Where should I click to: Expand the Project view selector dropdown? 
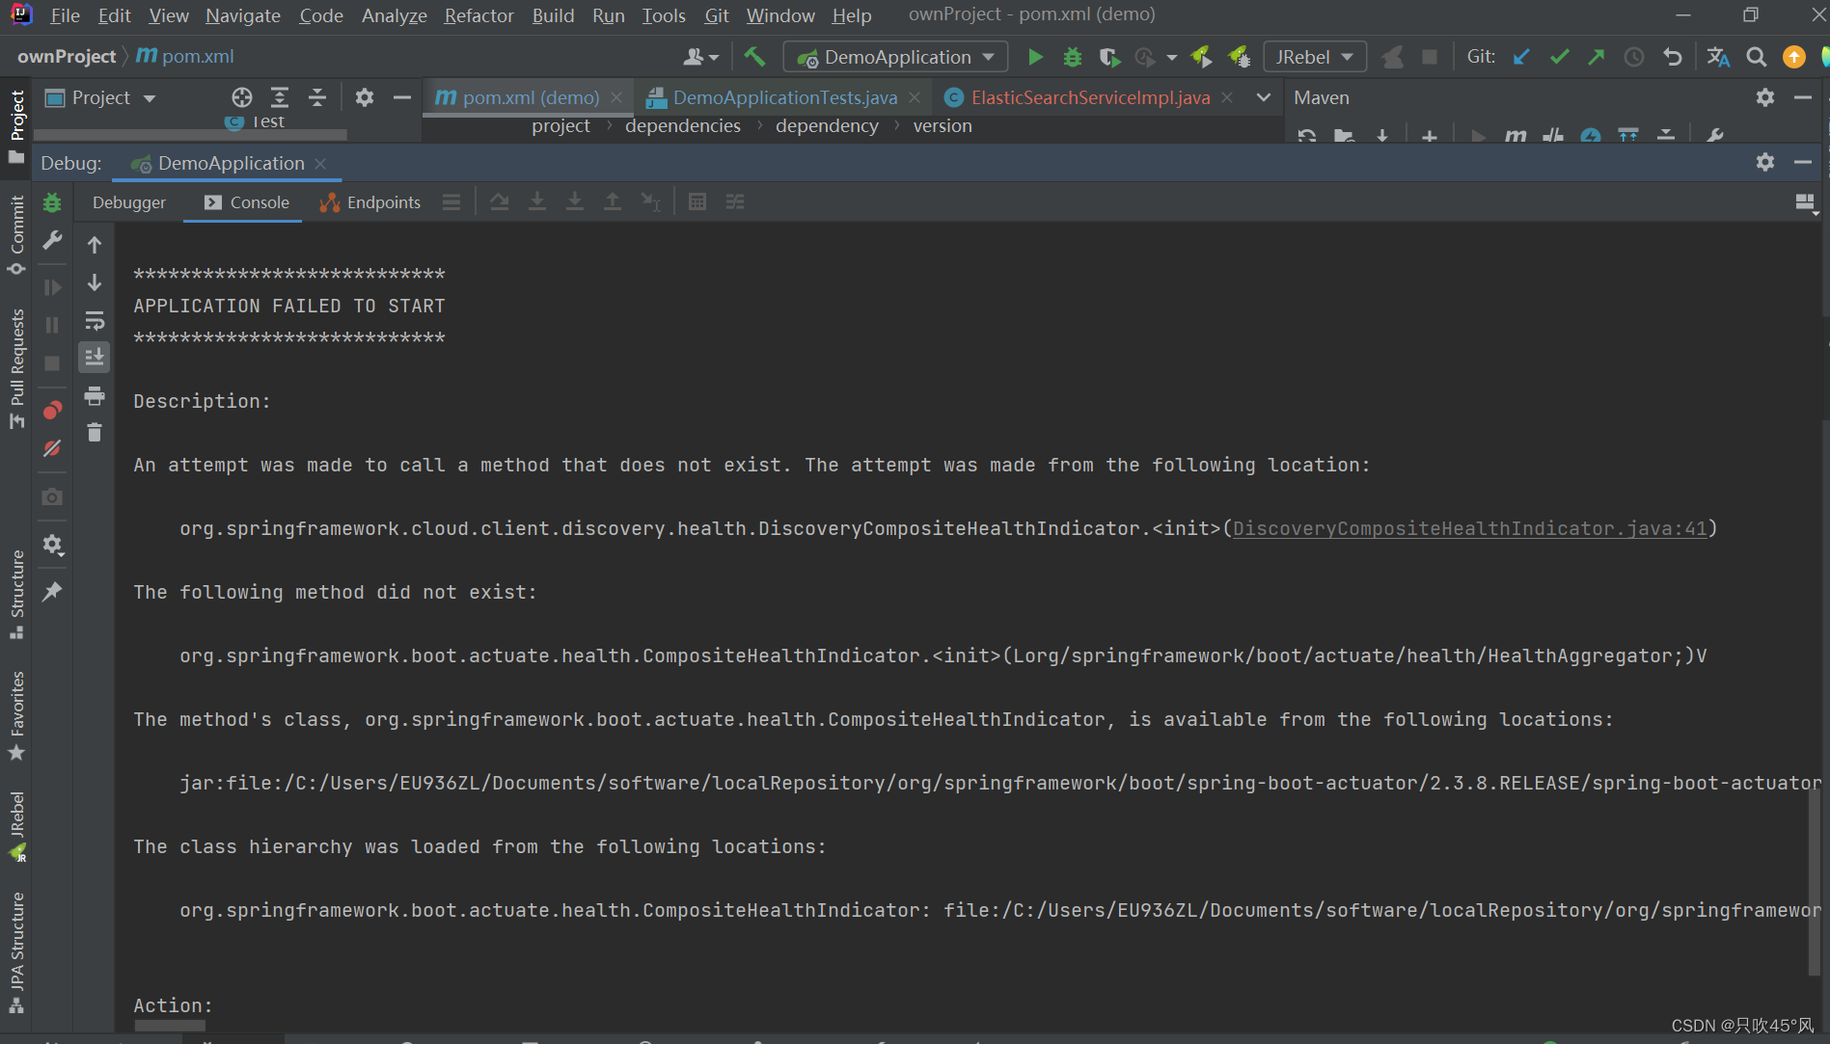150,98
